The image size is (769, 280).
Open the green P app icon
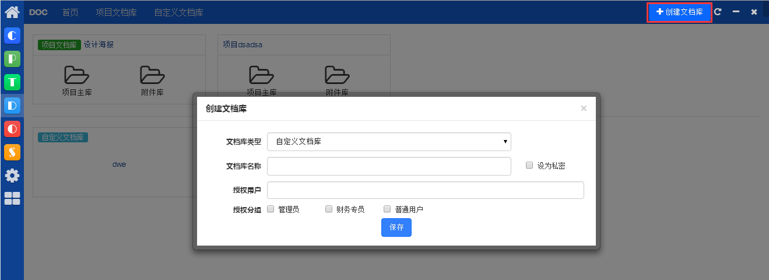pyautogui.click(x=12, y=59)
